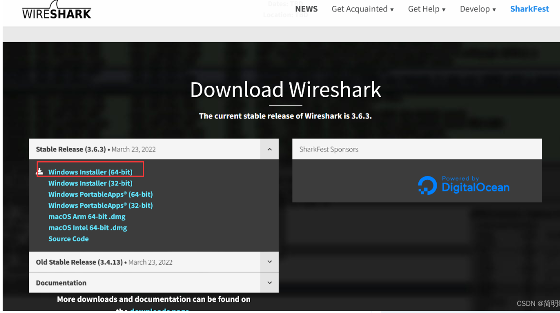Click the Wireshark logo
The width and height of the screenshot is (560, 313).
click(x=56, y=10)
